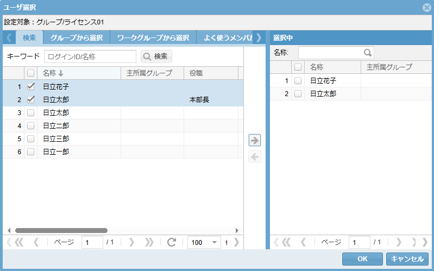The image size is (434, 271).
Task: Go to previous page in left pager
Action: click(36, 242)
